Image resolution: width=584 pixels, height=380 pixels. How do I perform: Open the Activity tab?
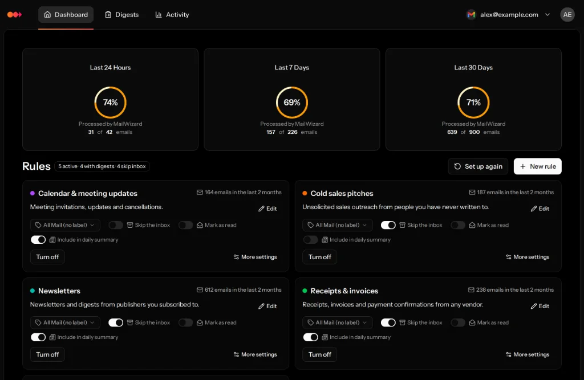tap(172, 14)
